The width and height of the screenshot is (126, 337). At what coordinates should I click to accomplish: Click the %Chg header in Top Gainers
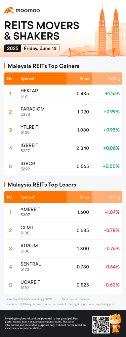pos(114,79)
